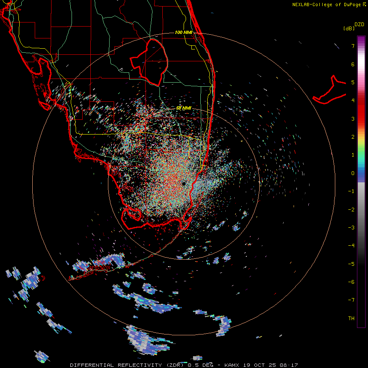Image resolution: width=368 pixels, height=368 pixels.
Task: Click the blue 0 dB colorbar segment
Action: pyautogui.click(x=361, y=174)
